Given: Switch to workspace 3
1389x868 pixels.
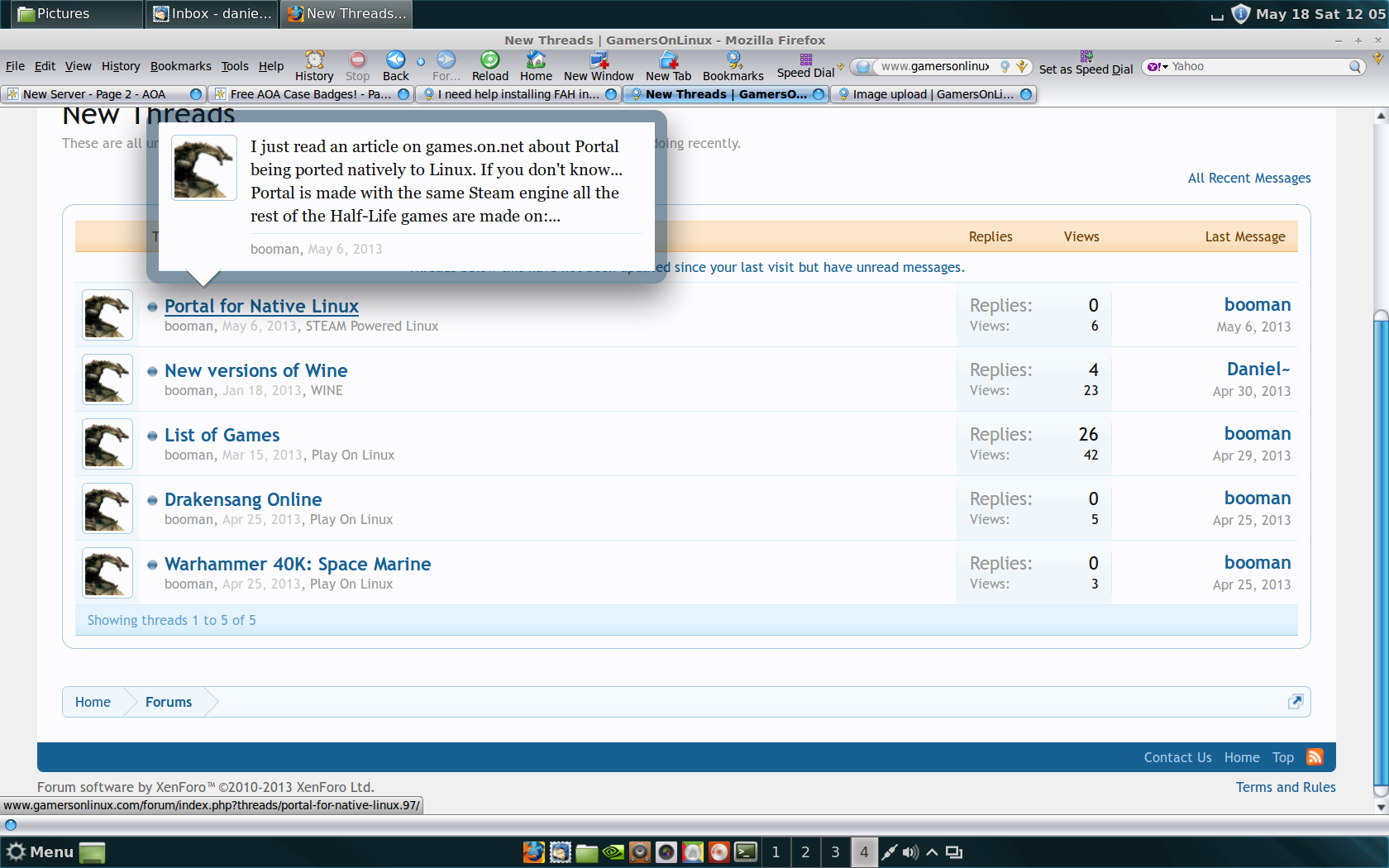Looking at the screenshot, I should point(835,851).
